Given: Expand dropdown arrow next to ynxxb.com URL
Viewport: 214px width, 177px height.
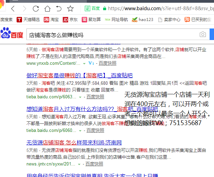Looking at the screenshot, I should [84, 64].
